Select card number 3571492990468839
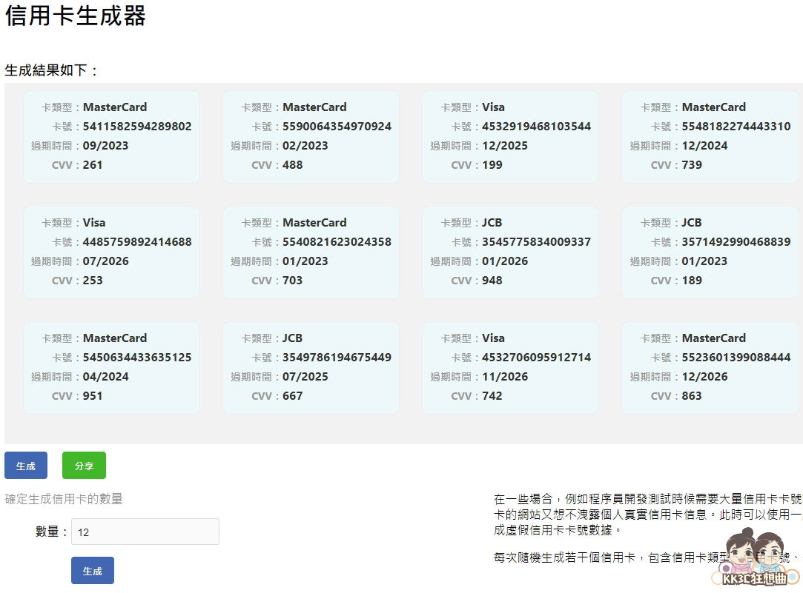The width and height of the screenshot is (803, 593). click(736, 242)
